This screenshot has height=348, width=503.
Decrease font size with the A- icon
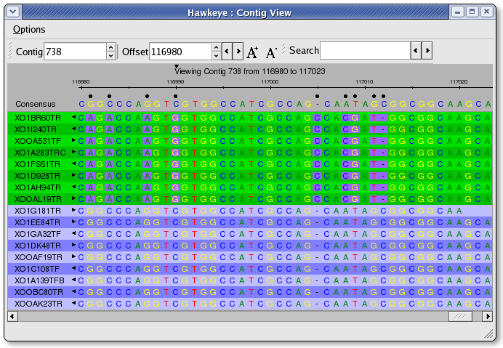click(x=271, y=52)
